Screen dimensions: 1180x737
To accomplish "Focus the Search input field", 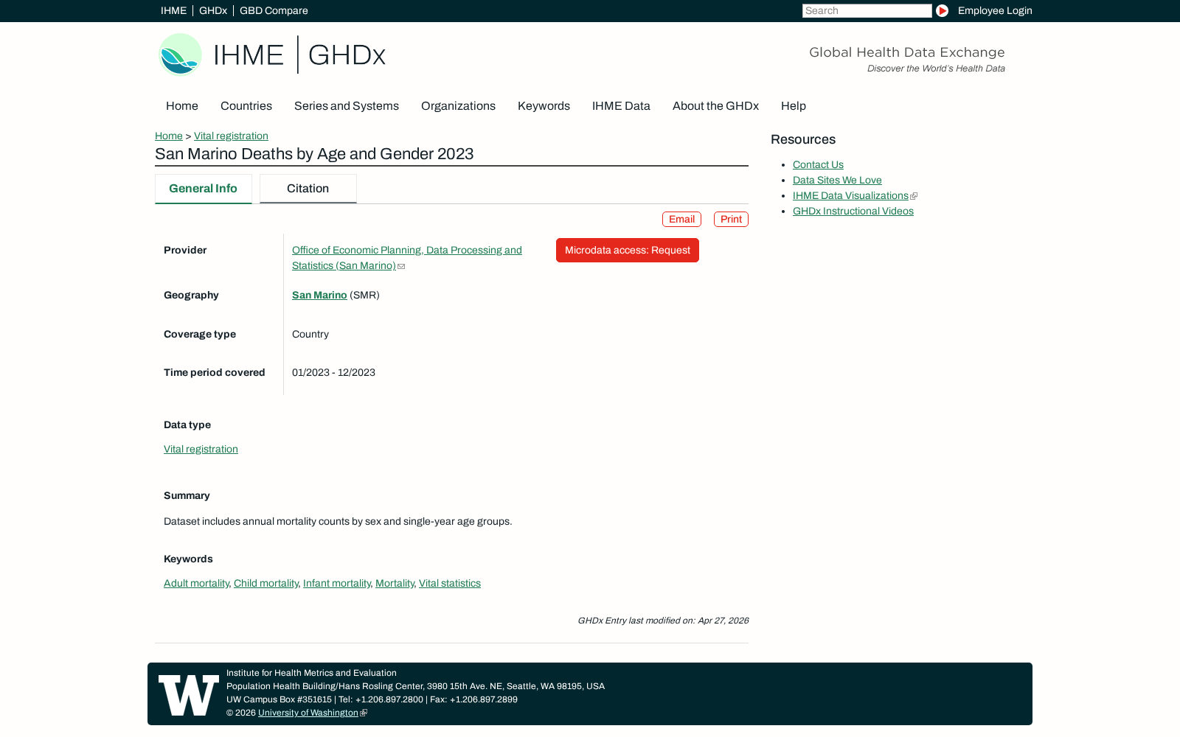I will (x=867, y=10).
